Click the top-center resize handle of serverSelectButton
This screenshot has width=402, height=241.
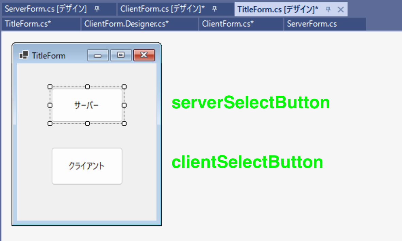click(87, 86)
